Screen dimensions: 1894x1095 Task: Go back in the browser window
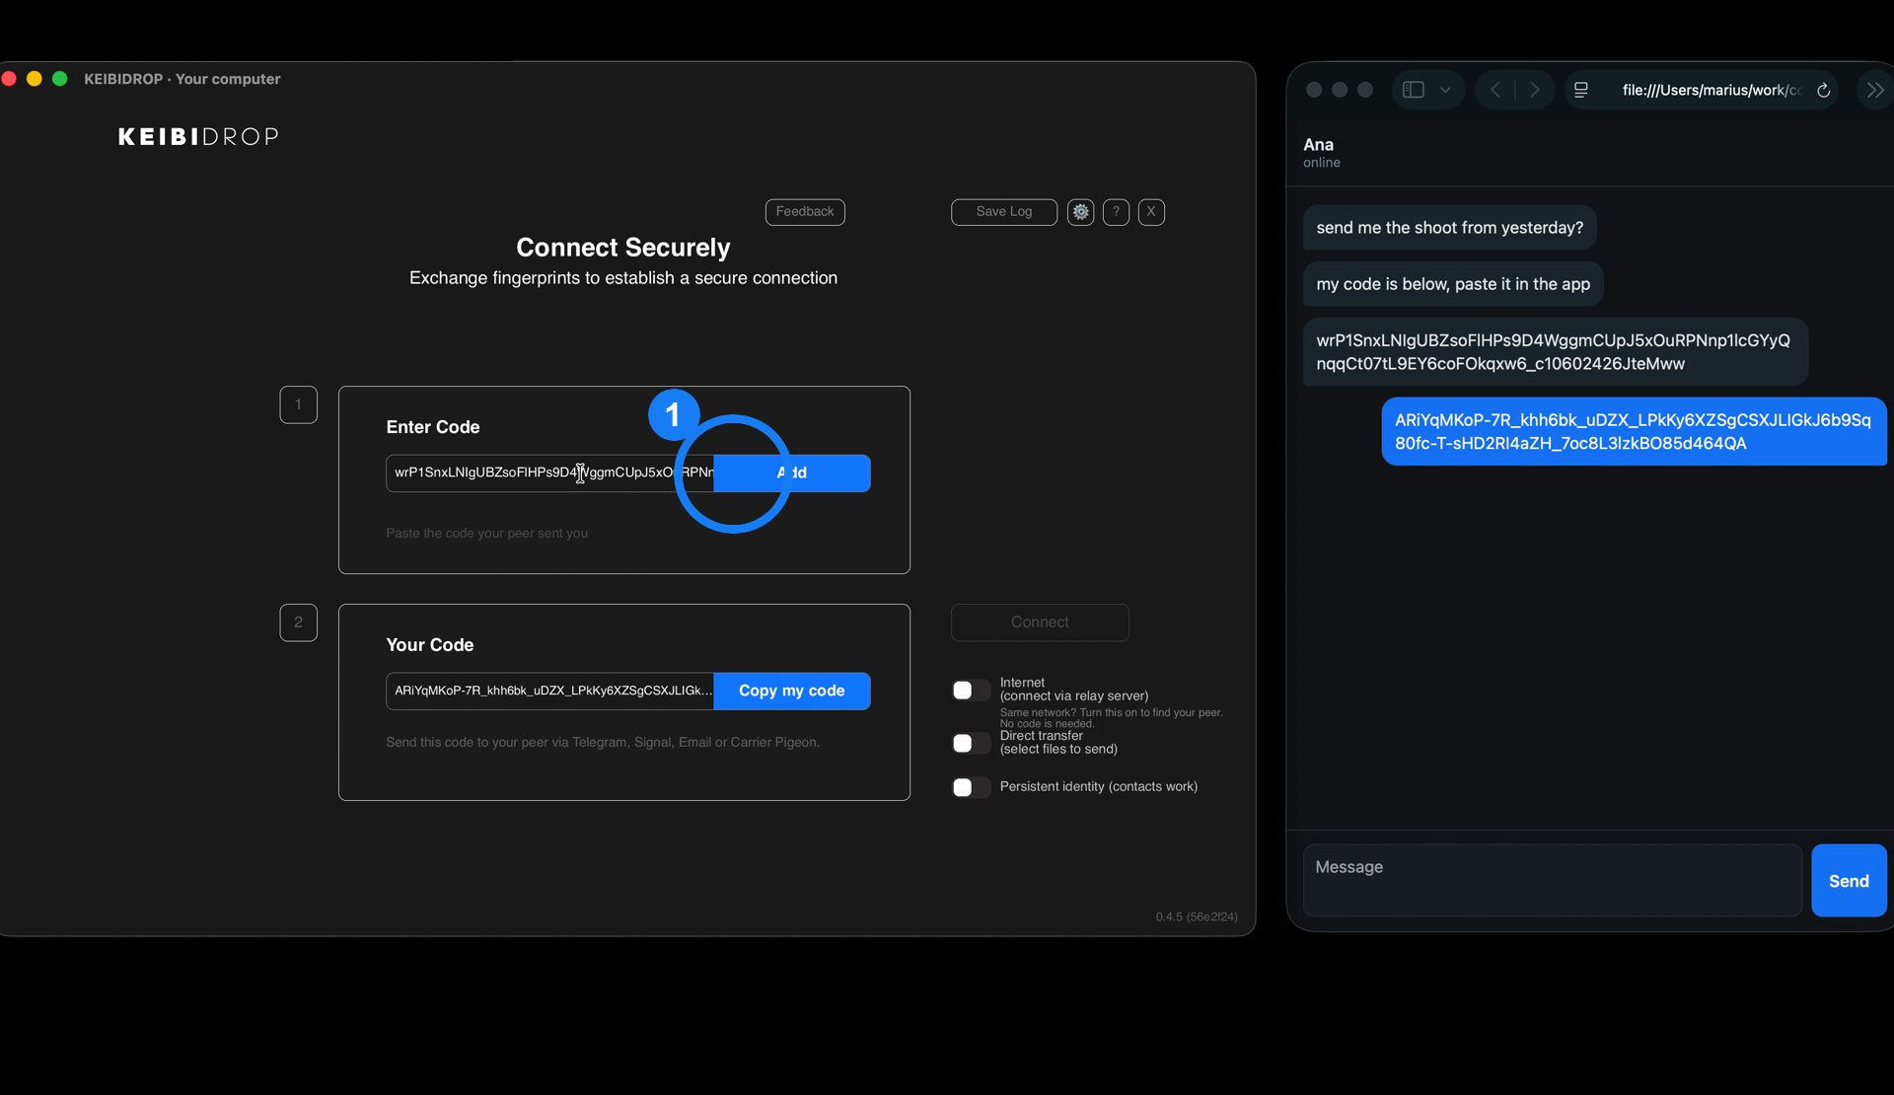pos(1495,90)
